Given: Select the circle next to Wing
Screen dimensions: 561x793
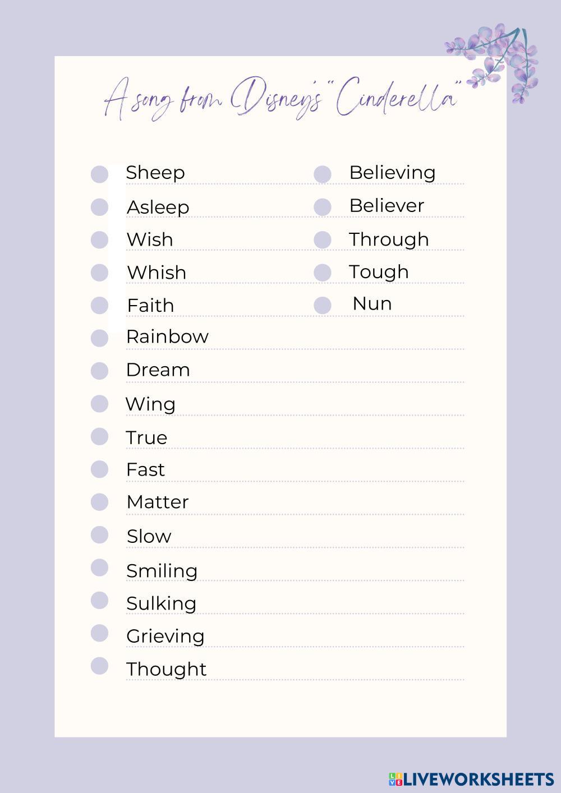Looking at the screenshot, I should click(99, 404).
